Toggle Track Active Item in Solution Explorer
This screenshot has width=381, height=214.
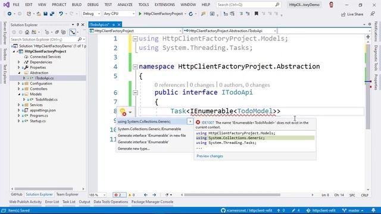pos(73,32)
